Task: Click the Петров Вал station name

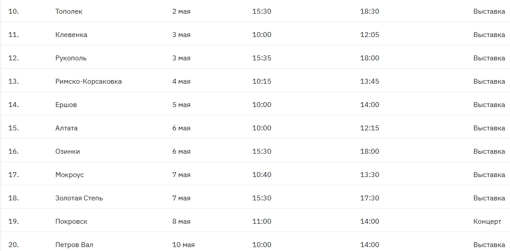Action: (x=74, y=245)
